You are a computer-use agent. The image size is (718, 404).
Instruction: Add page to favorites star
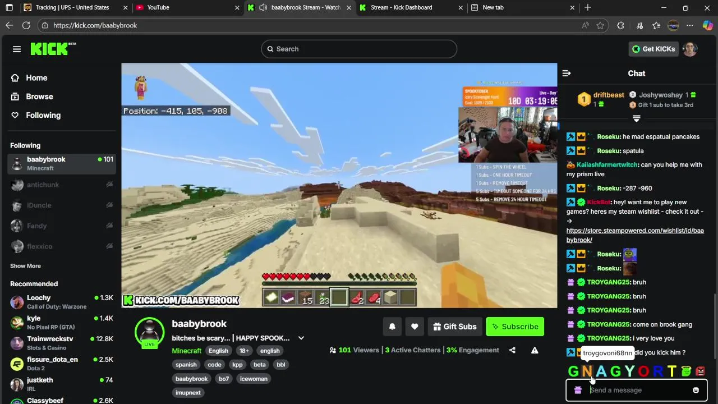point(600,25)
